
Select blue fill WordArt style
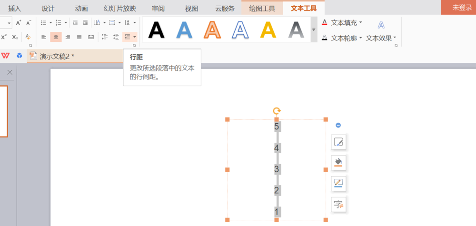pos(184,29)
